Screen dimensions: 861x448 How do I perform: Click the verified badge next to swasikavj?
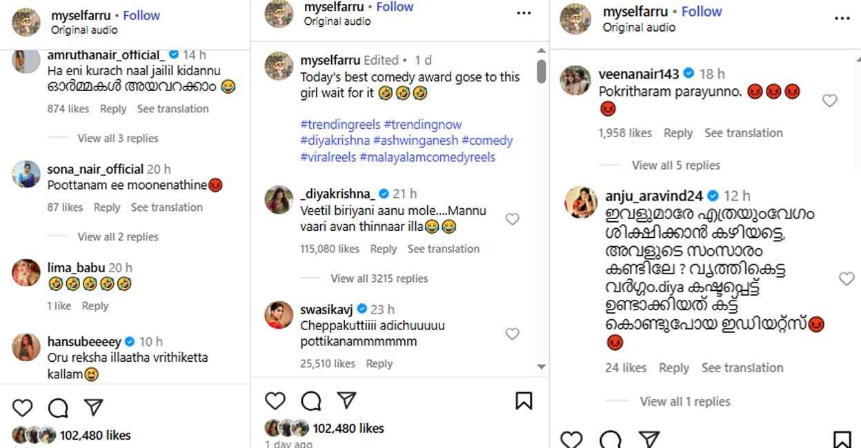point(362,309)
